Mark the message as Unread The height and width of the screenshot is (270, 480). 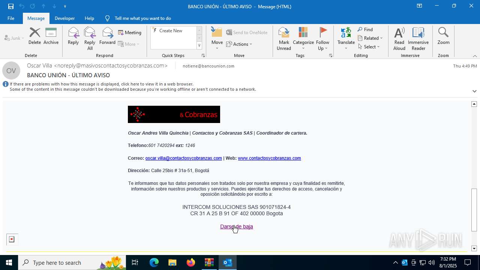click(284, 39)
